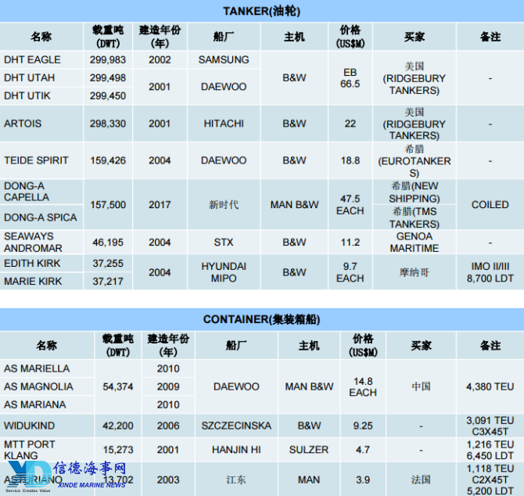Click the 299,983 deadweight value

point(108,59)
